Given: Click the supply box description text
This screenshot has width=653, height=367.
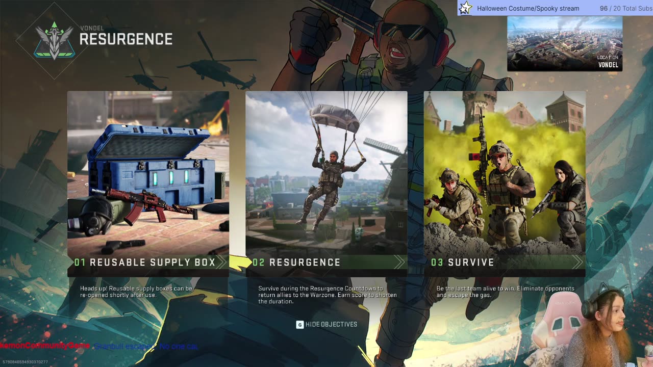Looking at the screenshot, I should (x=136, y=292).
